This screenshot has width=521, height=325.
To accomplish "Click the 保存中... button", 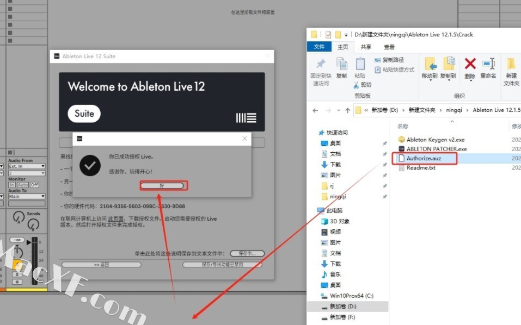I will (247, 253).
